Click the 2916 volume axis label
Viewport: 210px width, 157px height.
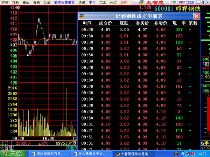13,88
